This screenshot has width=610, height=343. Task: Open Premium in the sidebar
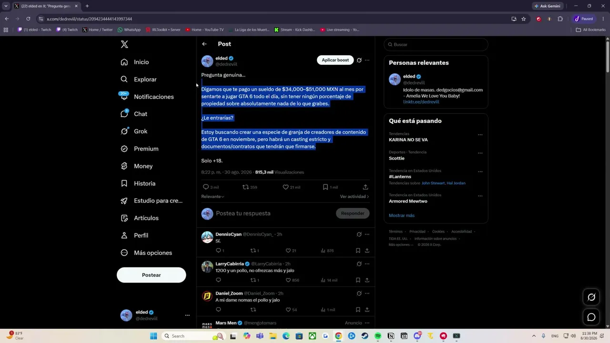click(140, 149)
